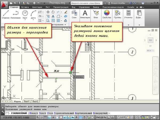
Task: Open the МСК coordinate system dropdown
Action: coord(151,50)
